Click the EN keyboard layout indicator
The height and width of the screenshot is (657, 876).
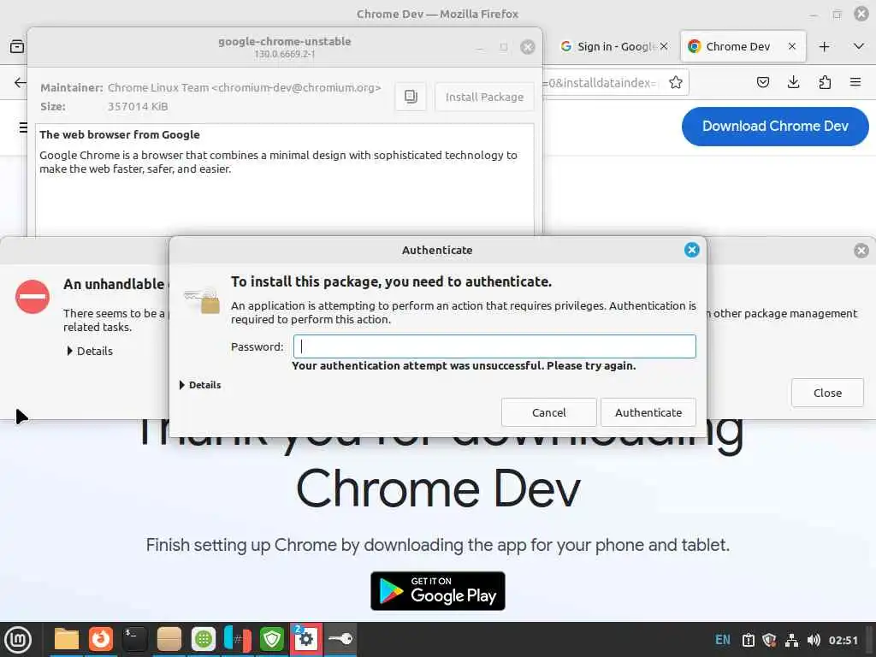722,640
